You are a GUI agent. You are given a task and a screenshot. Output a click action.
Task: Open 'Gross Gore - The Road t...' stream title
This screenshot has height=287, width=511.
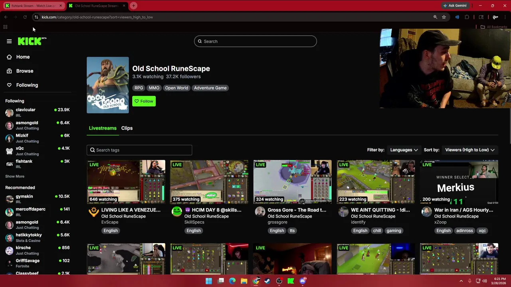click(297, 210)
